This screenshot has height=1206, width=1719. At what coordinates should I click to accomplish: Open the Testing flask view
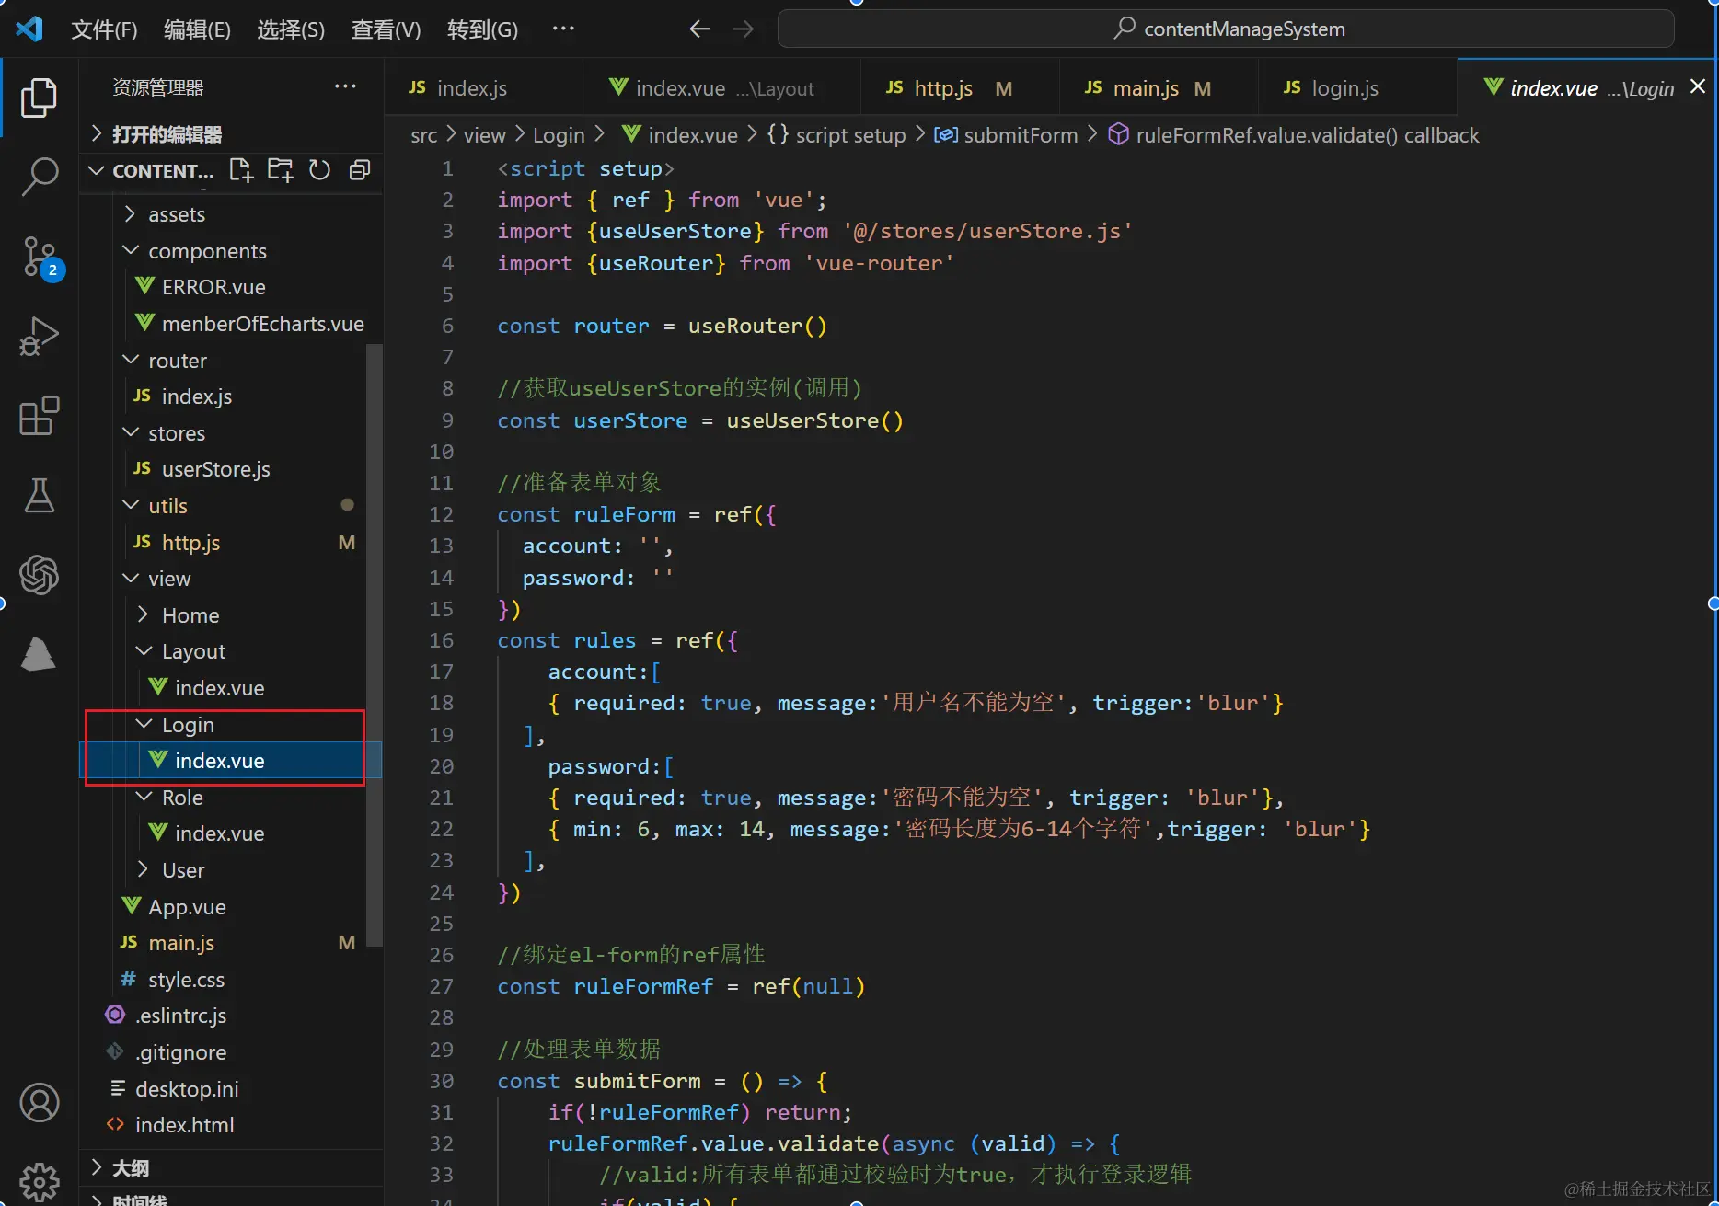point(39,495)
